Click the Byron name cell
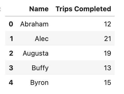The width and height of the screenshot is (124, 94). pyautogui.click(x=39, y=83)
